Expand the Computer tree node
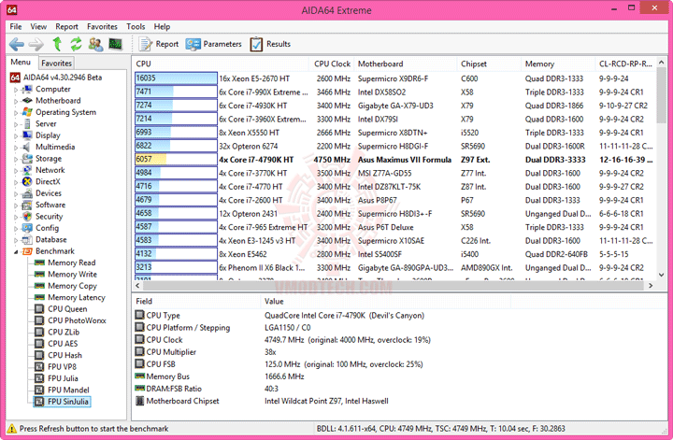The height and width of the screenshot is (440, 673). pyautogui.click(x=16, y=90)
